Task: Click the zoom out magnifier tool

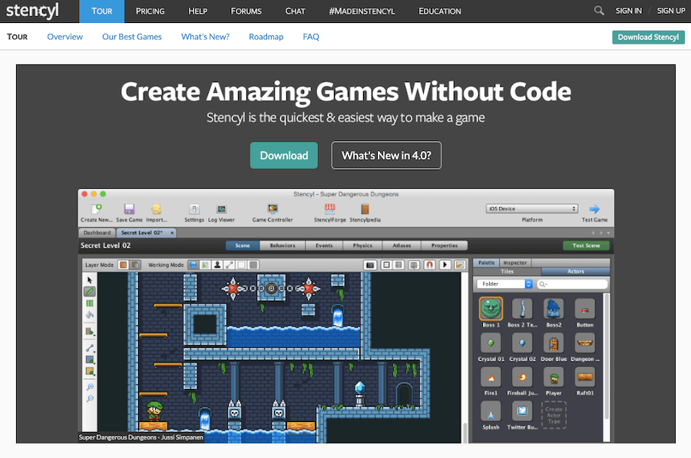Action: point(90,399)
